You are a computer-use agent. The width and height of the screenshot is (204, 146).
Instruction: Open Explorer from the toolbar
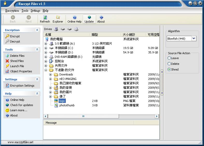pyautogui.click(x=58, y=18)
